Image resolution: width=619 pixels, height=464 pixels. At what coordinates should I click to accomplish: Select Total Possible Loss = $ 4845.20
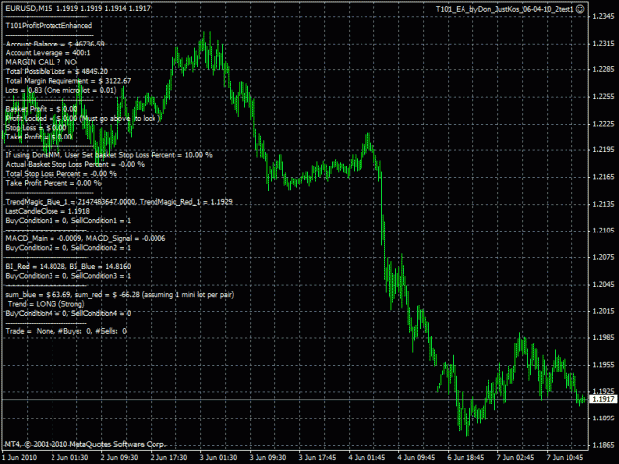tap(56, 72)
